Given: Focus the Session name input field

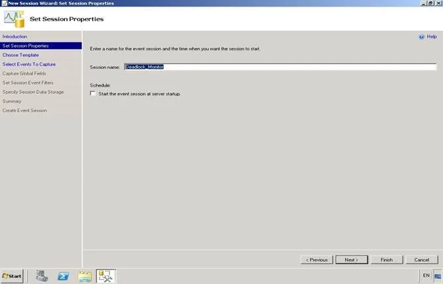Looking at the screenshot, I should pos(281,67).
